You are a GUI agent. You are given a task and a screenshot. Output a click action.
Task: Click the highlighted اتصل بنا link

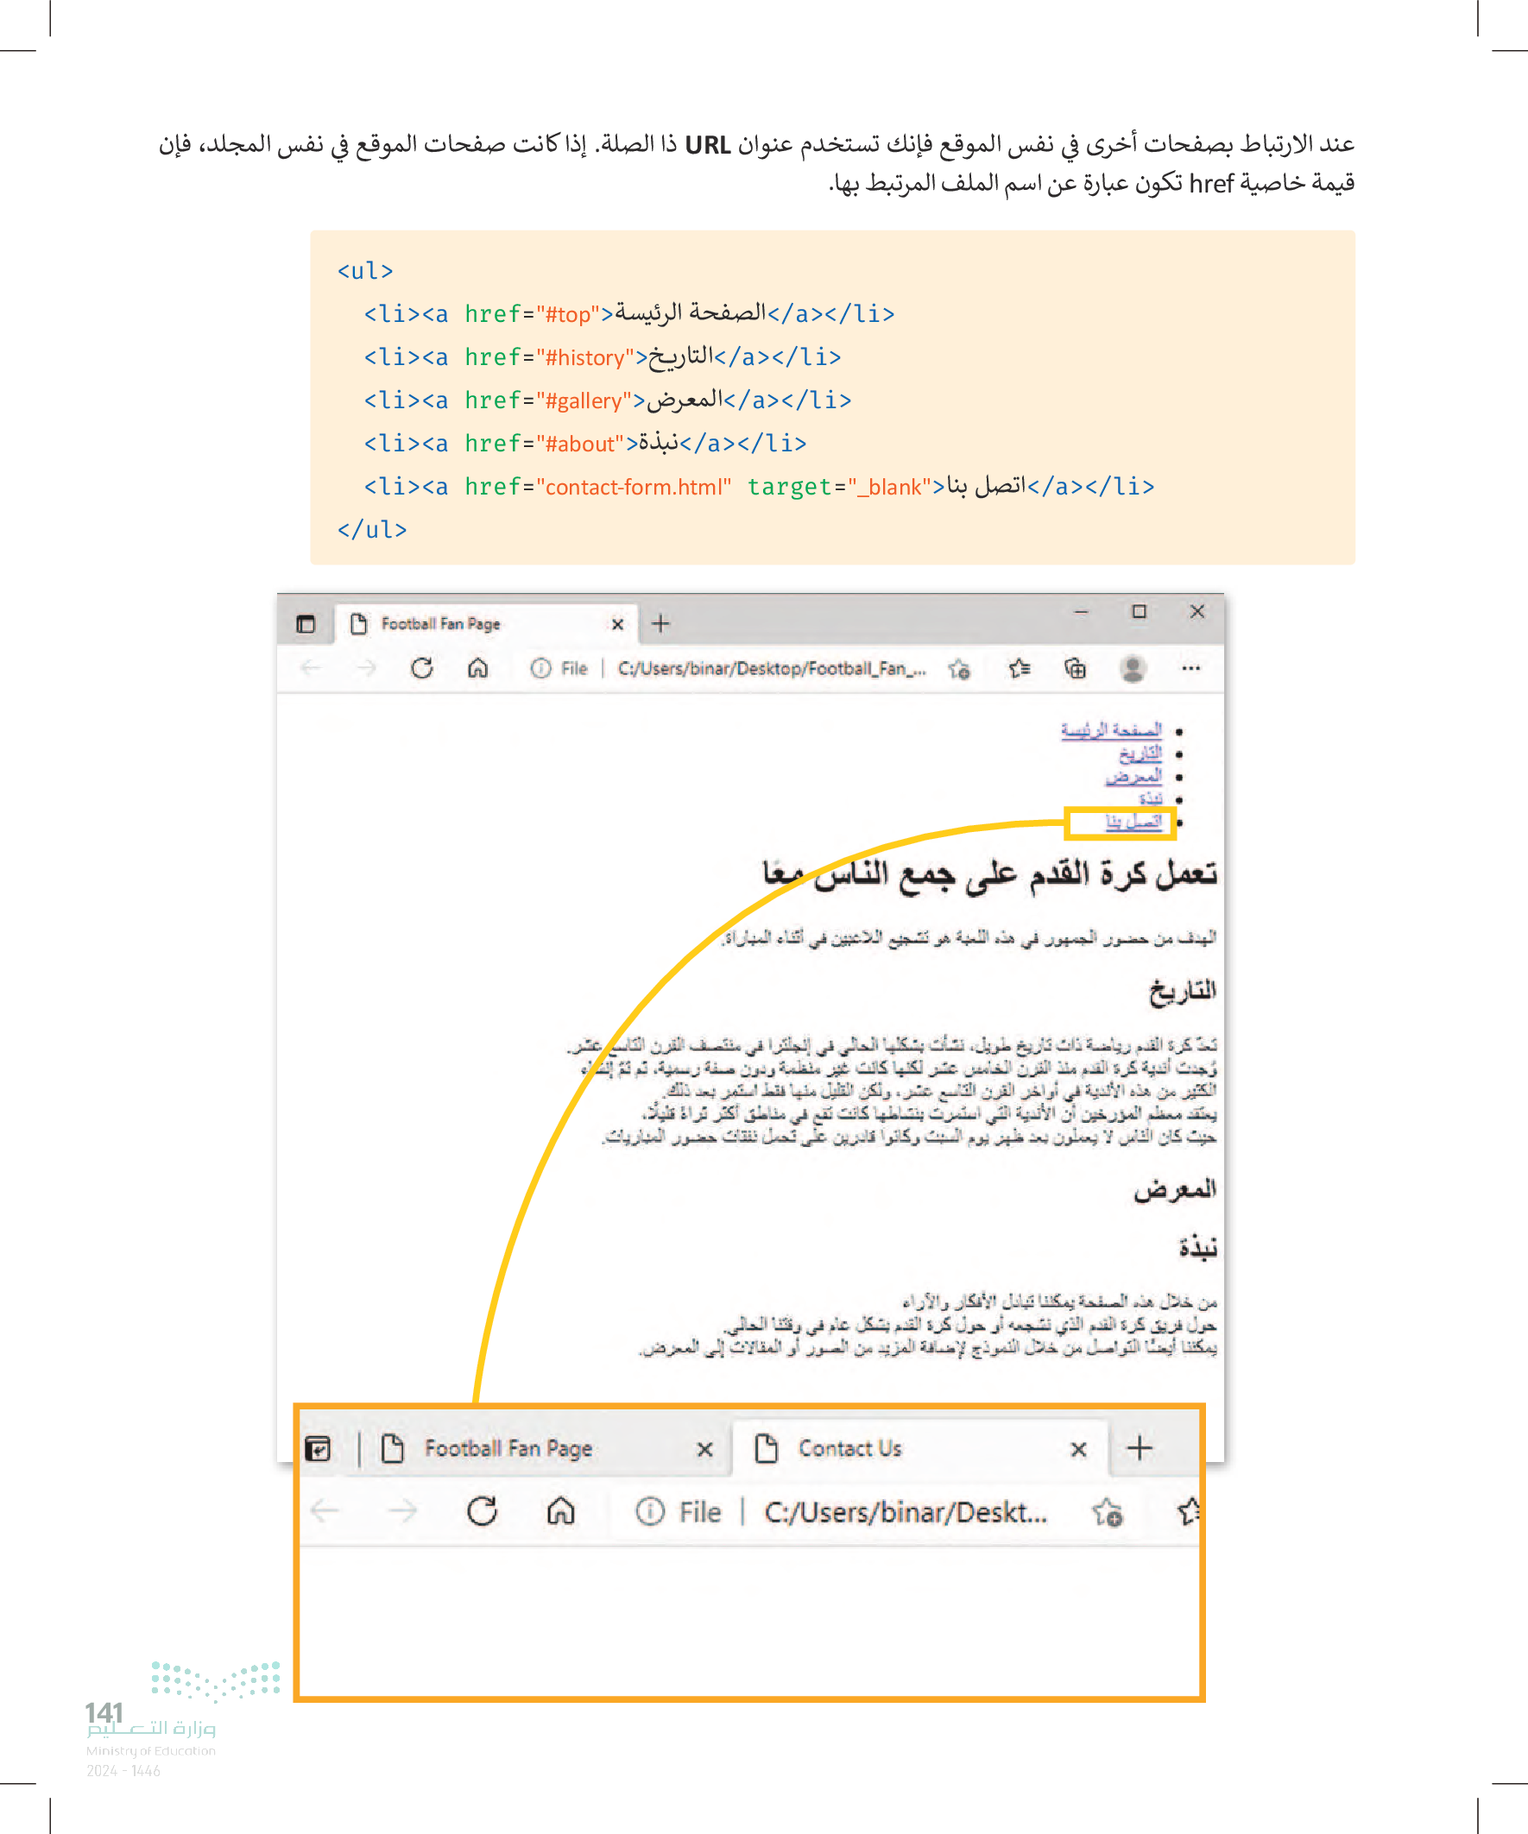click(x=1133, y=822)
